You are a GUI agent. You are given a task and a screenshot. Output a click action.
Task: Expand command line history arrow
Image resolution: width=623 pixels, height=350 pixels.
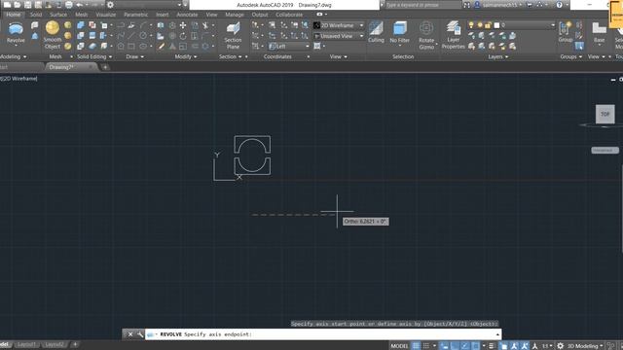pyautogui.click(x=497, y=334)
